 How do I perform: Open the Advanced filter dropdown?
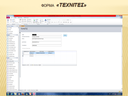click(30, 21)
